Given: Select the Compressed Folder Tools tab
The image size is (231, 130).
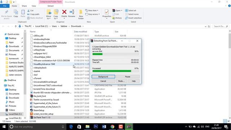Looking at the screenshot, I should (x=51, y=2).
